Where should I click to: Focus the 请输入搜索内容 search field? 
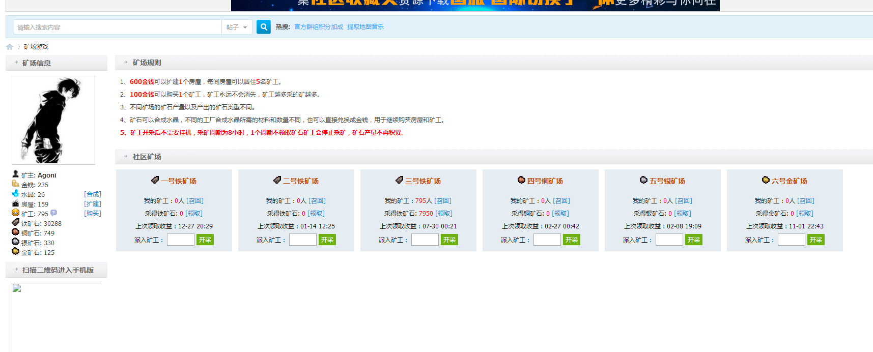[118, 27]
